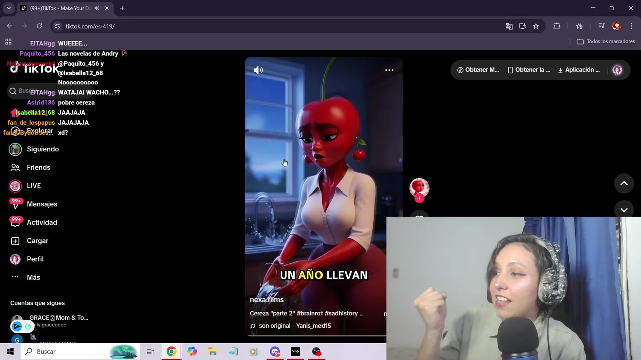Install the TikTok app from the address bar icon
Viewport: 641px width, 360px height.
click(x=522, y=26)
